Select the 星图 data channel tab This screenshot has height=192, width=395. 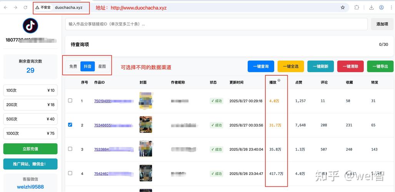pos(102,66)
